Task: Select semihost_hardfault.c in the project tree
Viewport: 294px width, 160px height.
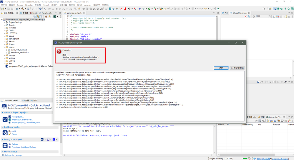Action: point(20,53)
